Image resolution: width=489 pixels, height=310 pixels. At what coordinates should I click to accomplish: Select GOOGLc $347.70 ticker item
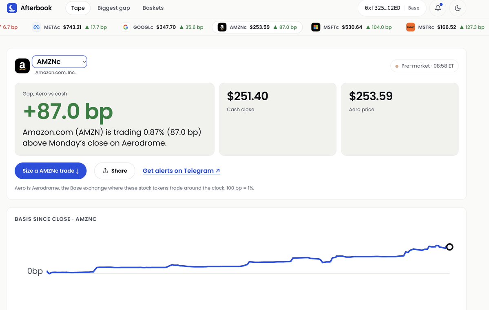(162, 27)
